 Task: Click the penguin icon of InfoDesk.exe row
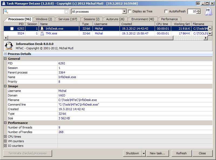coord(42,29)
